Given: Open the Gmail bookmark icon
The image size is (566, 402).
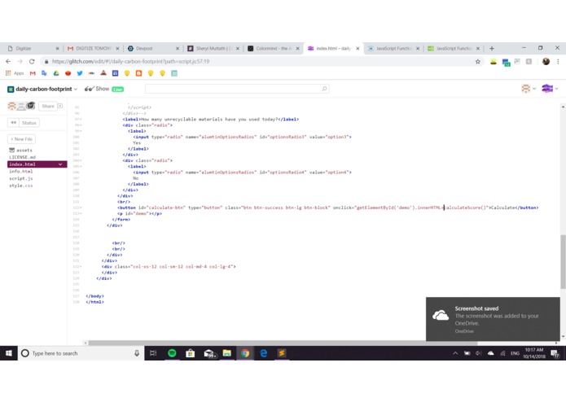Looking at the screenshot, I should point(33,73).
